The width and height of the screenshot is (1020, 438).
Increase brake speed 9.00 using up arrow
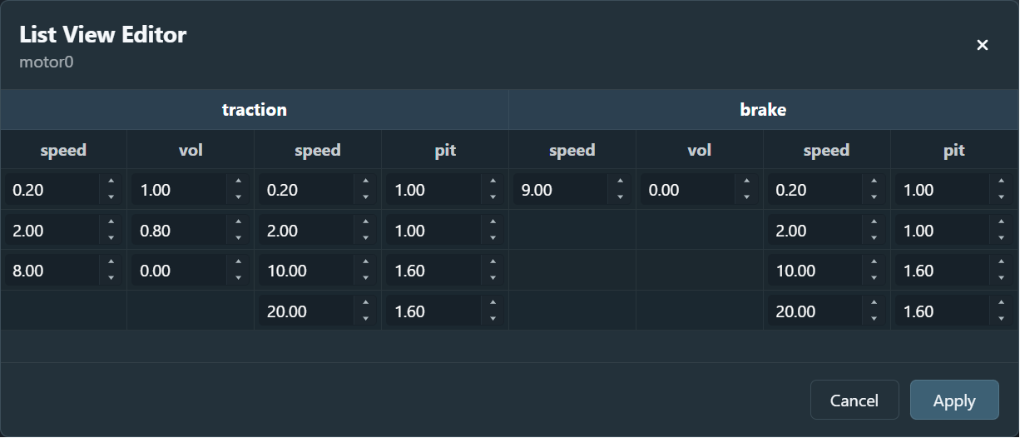(620, 182)
